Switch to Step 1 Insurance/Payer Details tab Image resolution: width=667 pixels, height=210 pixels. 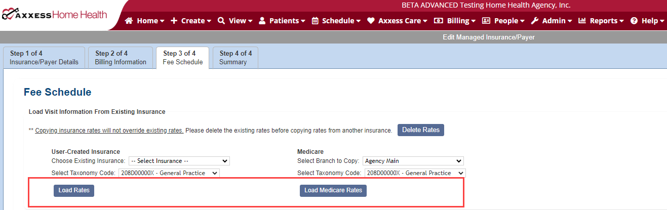pyautogui.click(x=45, y=58)
